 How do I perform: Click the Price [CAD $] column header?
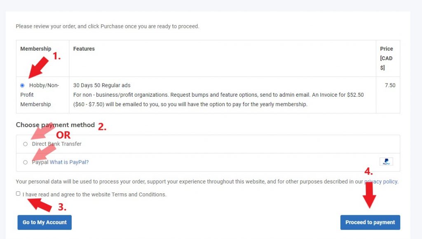(386, 58)
